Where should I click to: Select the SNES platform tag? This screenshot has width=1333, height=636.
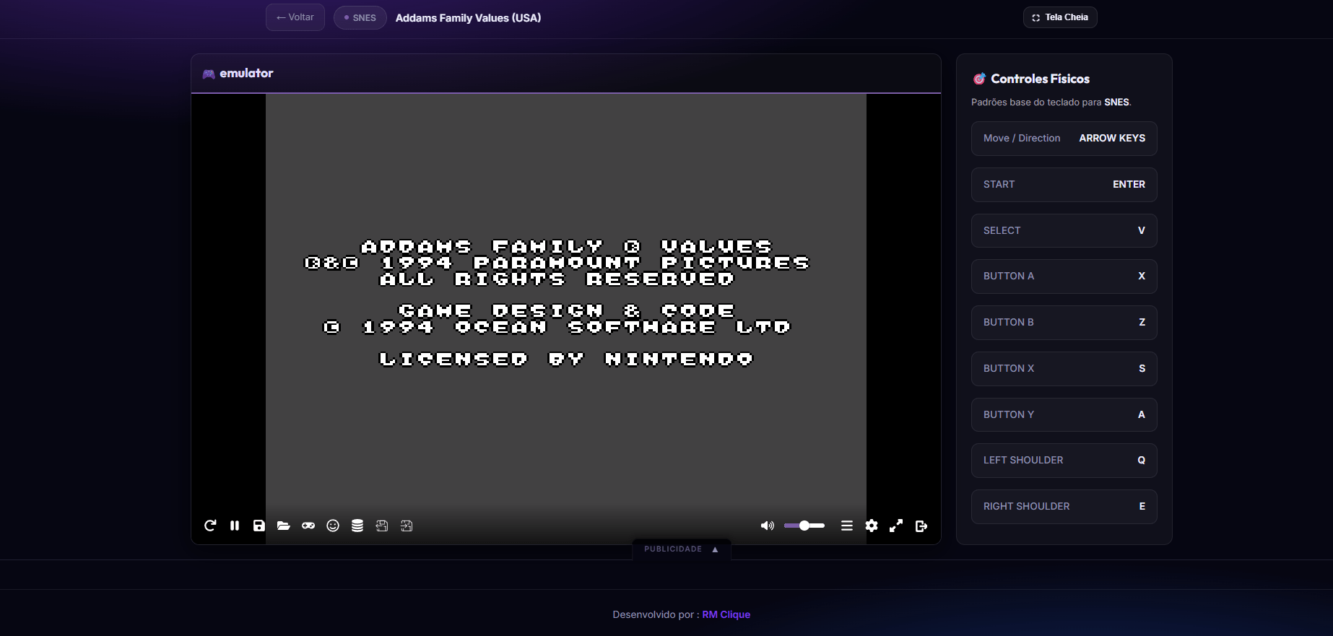click(x=360, y=18)
